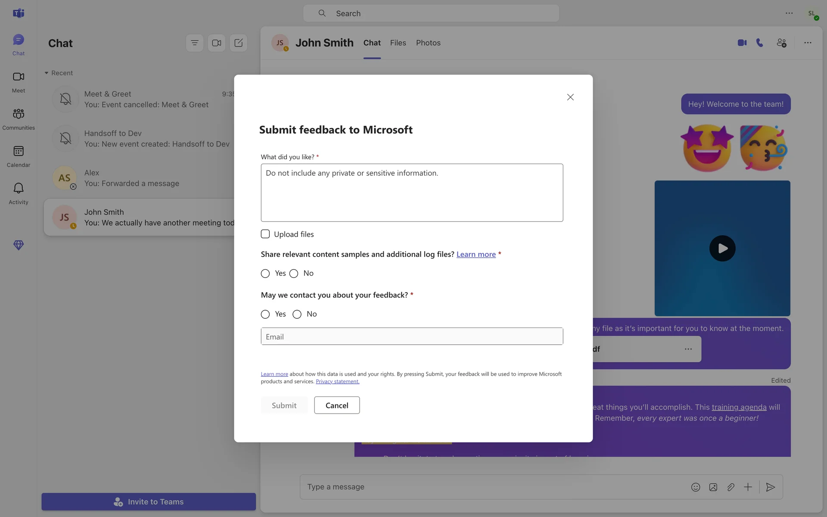This screenshot has height=517, width=827.
Task: Switch to the Photos tab
Action: (428, 43)
